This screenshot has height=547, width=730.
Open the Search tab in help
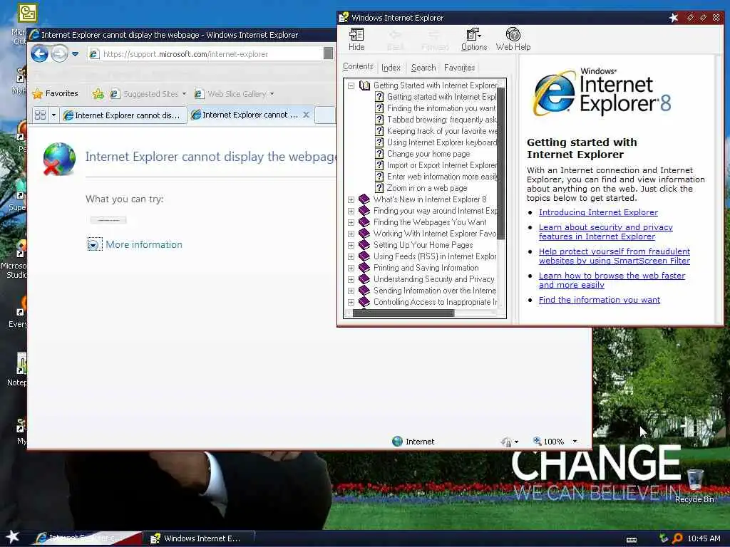click(423, 68)
